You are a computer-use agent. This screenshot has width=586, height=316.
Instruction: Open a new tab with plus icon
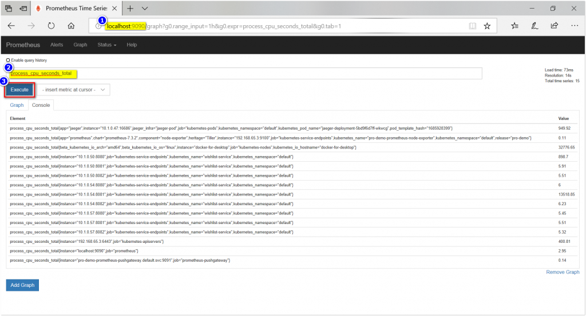pyautogui.click(x=130, y=8)
